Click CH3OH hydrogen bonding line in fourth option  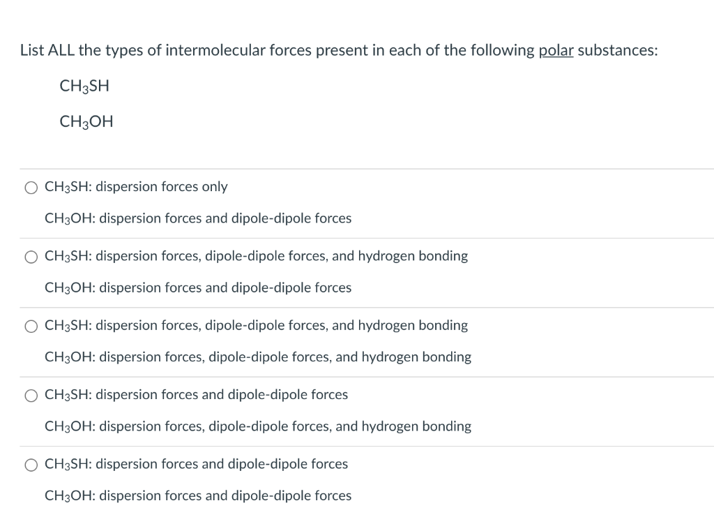click(258, 426)
